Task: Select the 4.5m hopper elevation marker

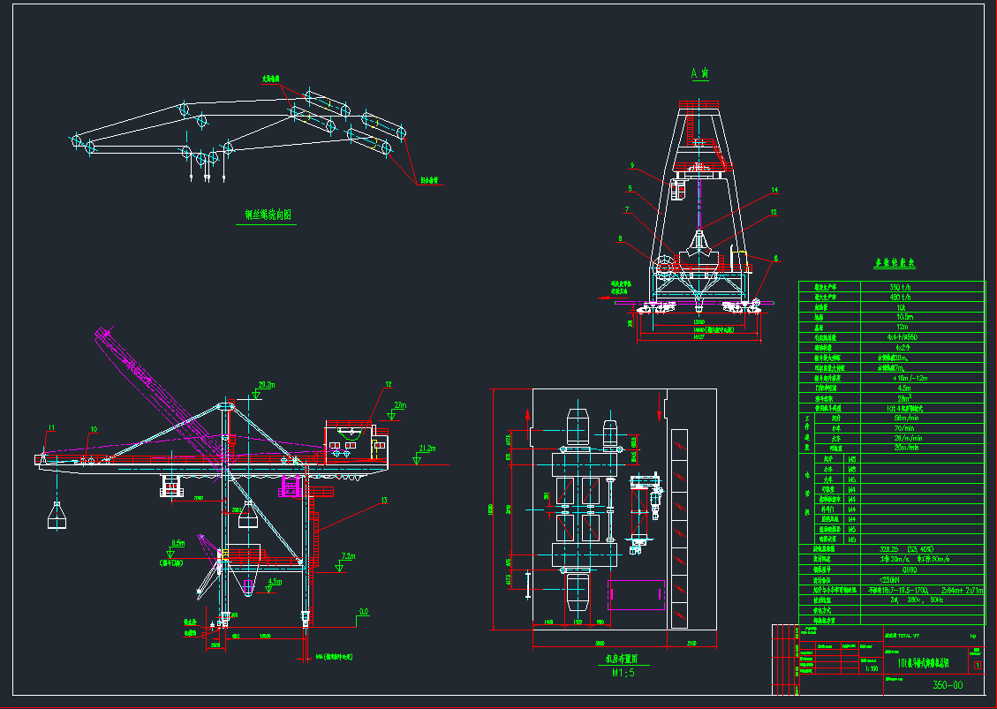Action: pos(275,582)
